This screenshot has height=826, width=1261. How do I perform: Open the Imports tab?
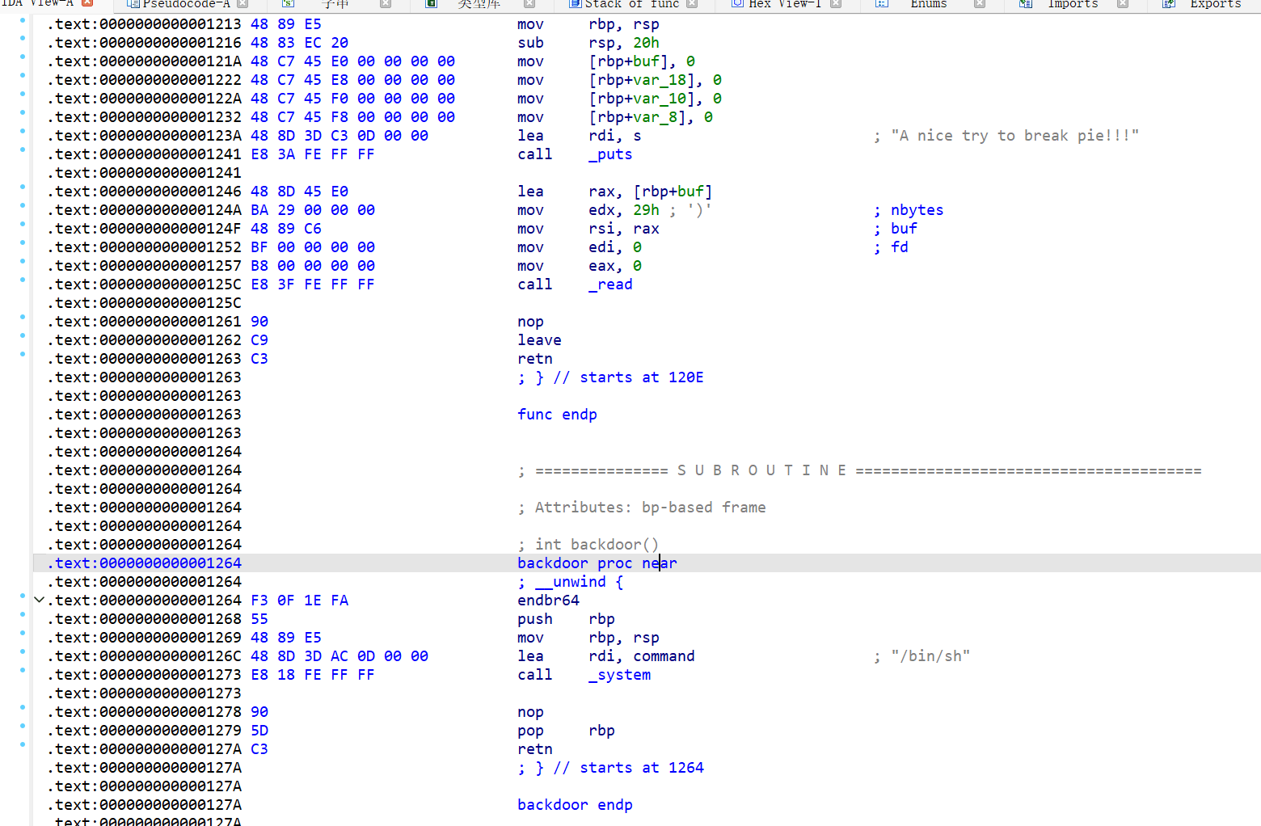point(1073,4)
